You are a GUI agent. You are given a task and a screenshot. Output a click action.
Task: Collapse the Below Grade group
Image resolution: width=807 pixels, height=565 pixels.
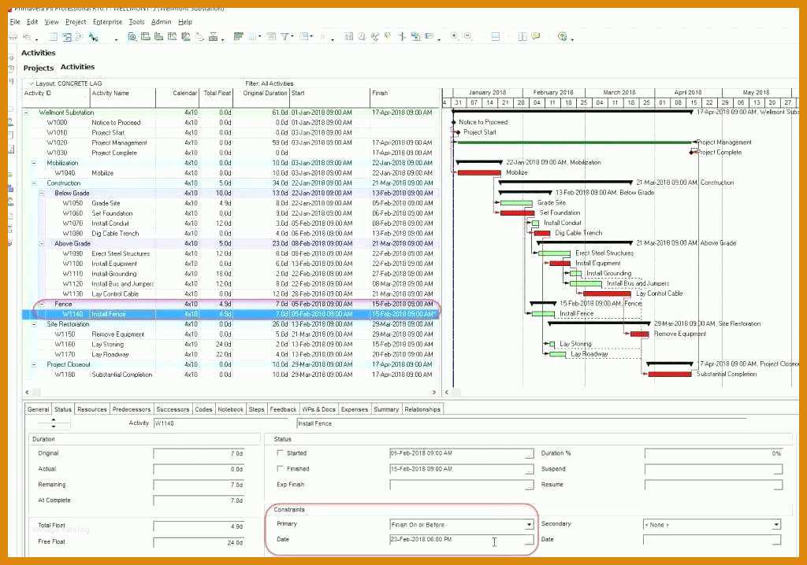click(x=43, y=194)
